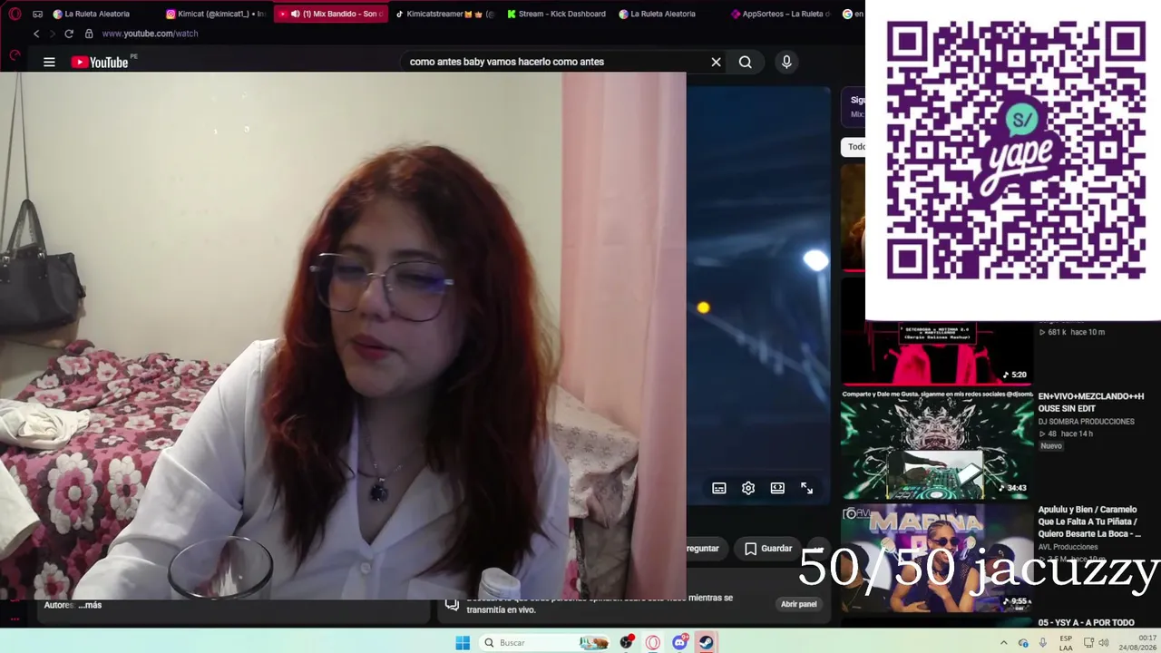This screenshot has width=1161, height=653.
Task: Open Steam from the taskbar
Action: pos(706,643)
